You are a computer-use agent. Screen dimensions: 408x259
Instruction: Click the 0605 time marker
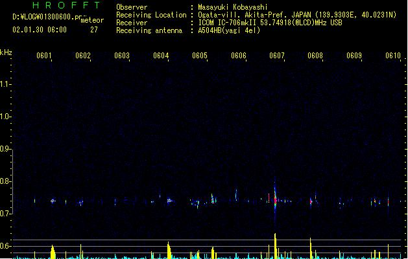coord(200,56)
